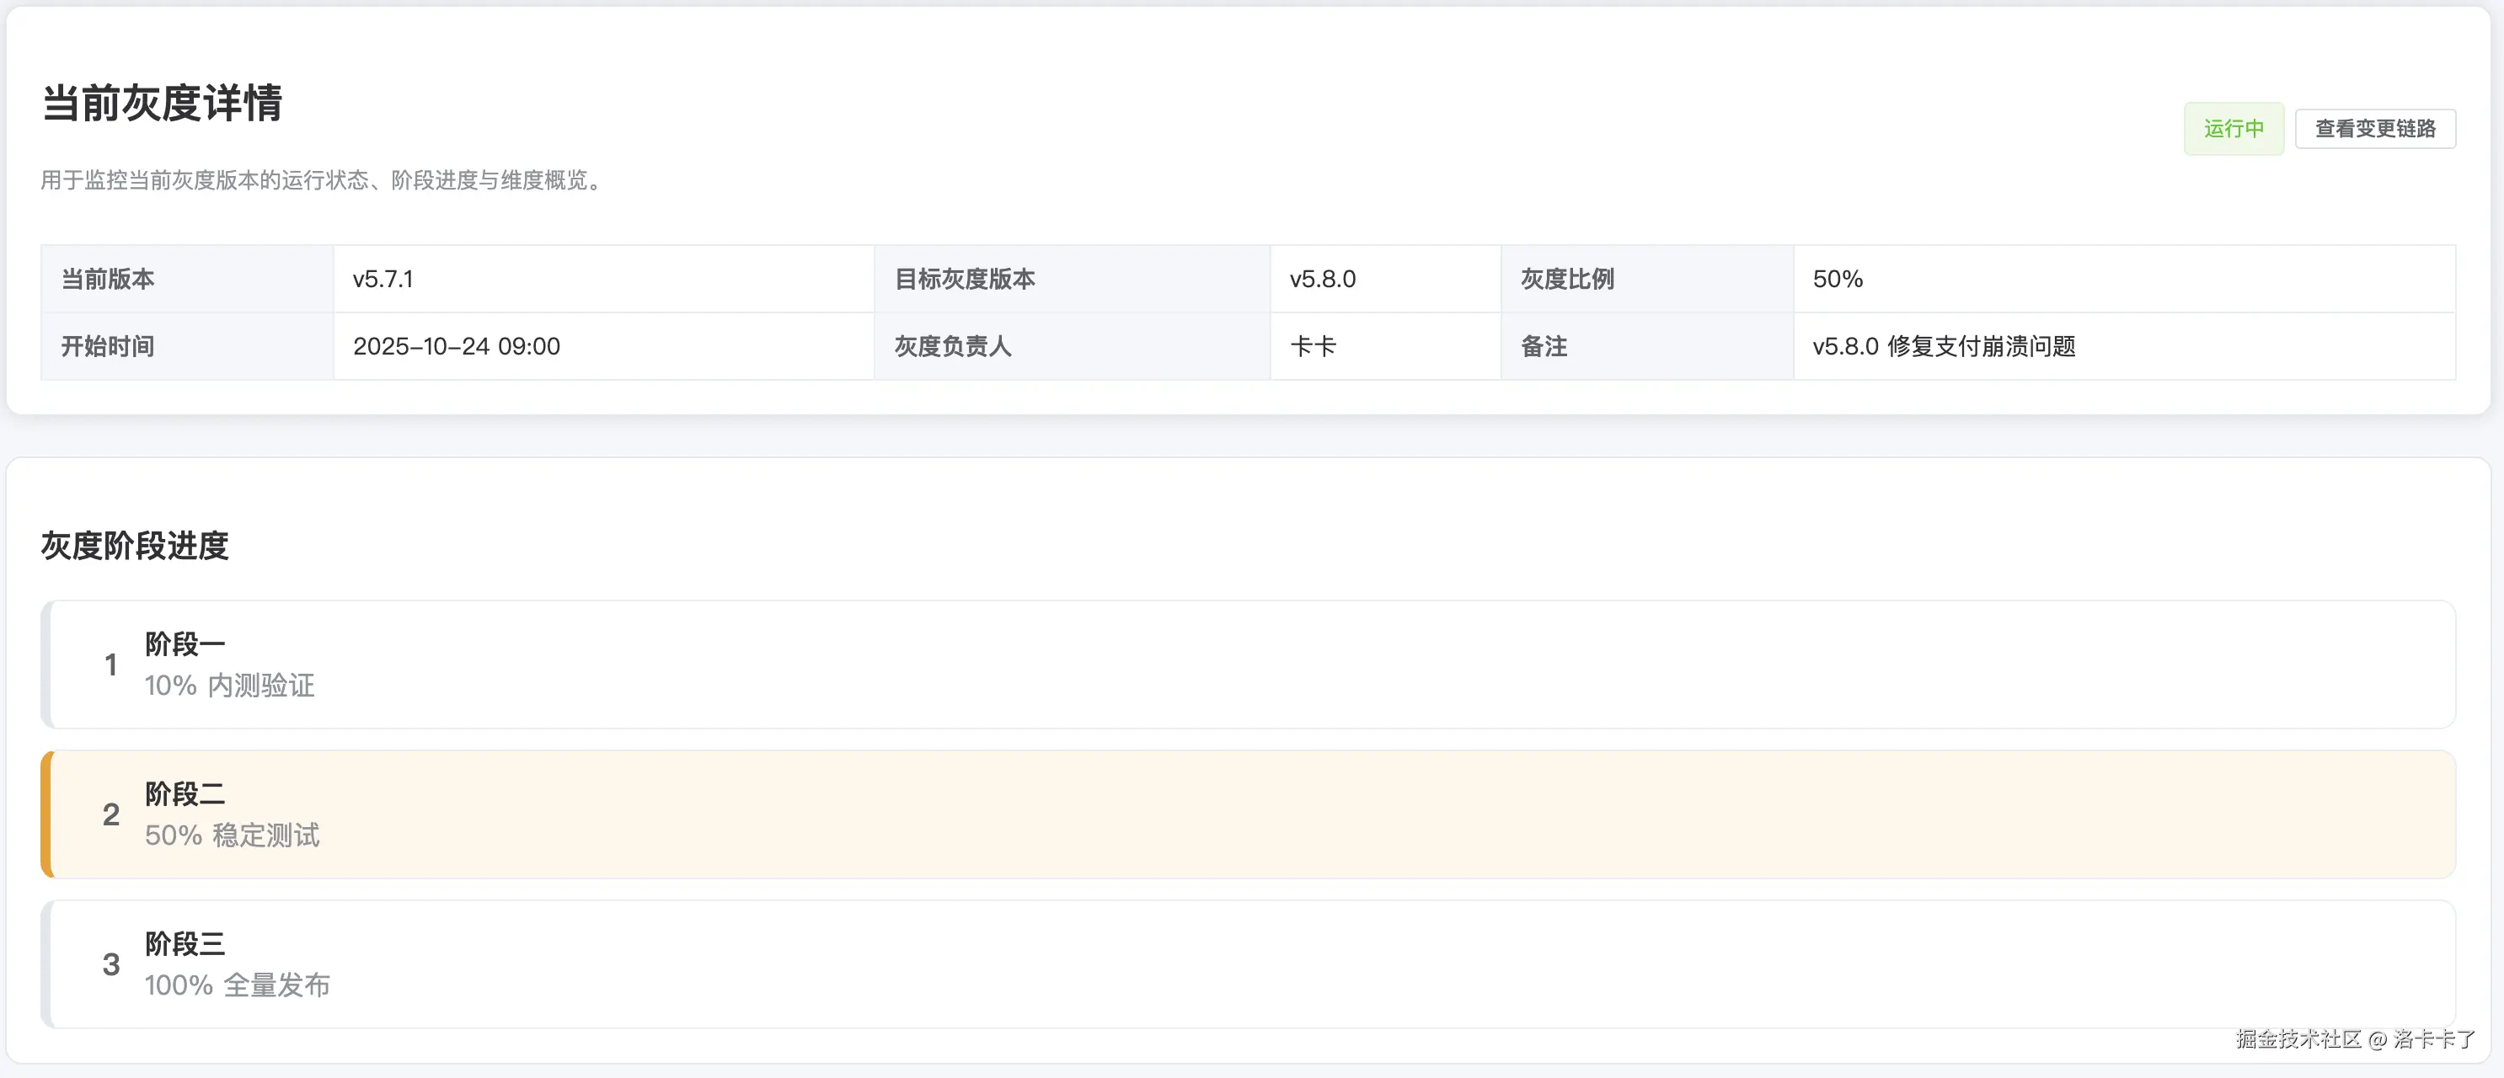Click the 当前灰度详情 page heading
This screenshot has height=1078, width=2504.
coord(162,103)
